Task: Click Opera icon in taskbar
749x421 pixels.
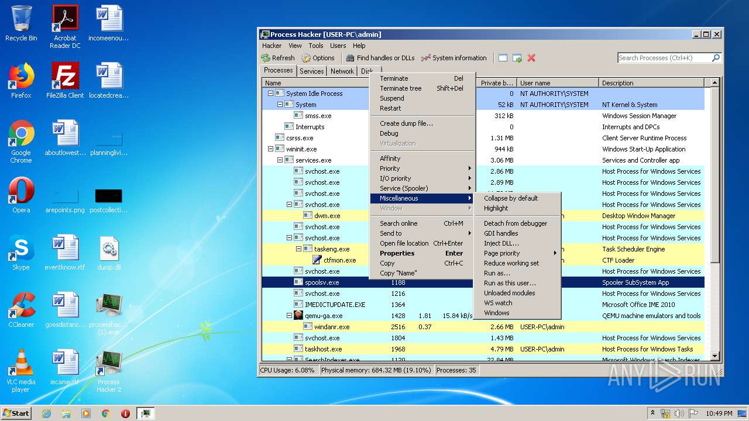Action: (x=125, y=413)
